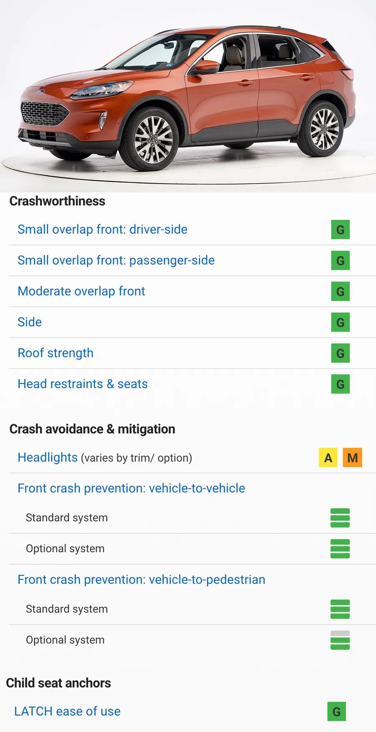This screenshot has width=376, height=732.
Task: Click the Roof strength G rating icon
Action: tap(340, 353)
